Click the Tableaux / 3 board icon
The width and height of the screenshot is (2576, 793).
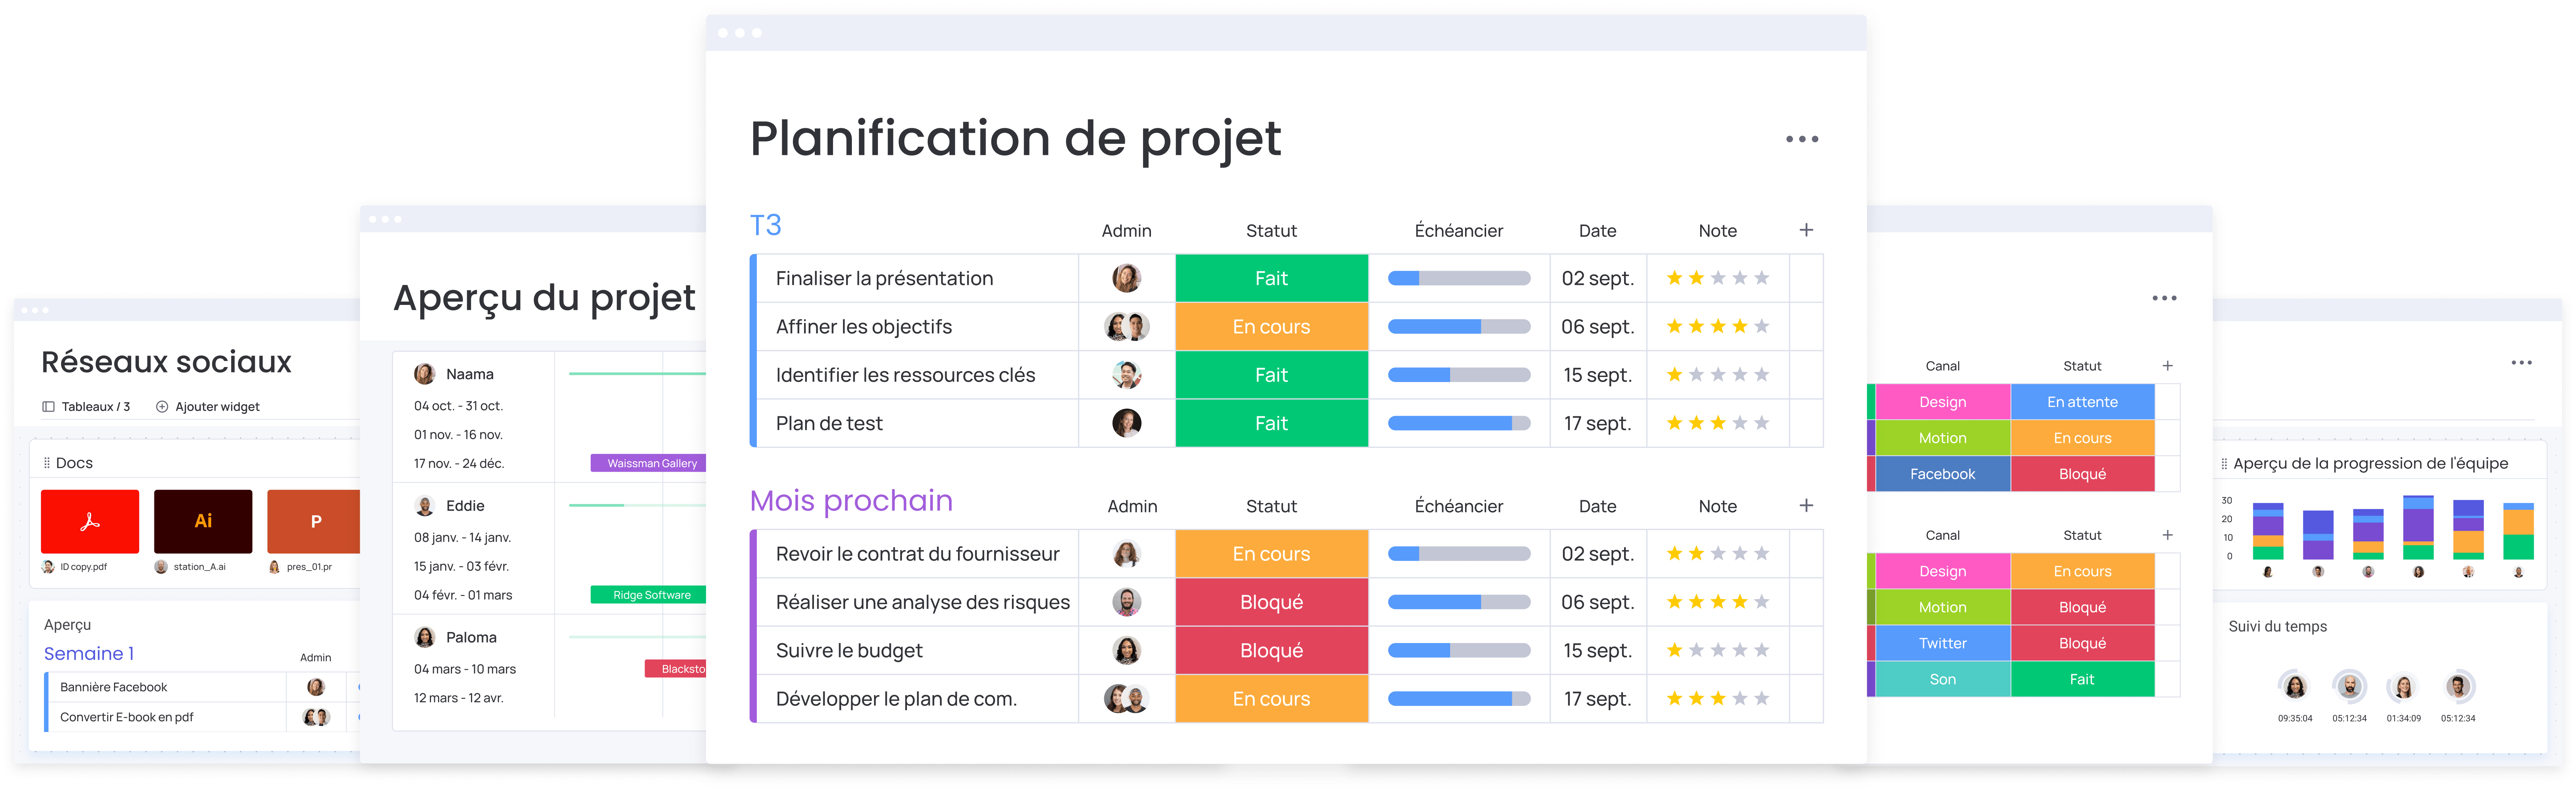click(x=48, y=406)
